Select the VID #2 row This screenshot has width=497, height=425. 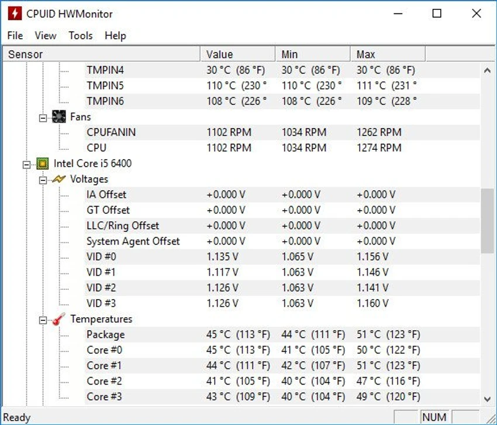point(282,288)
